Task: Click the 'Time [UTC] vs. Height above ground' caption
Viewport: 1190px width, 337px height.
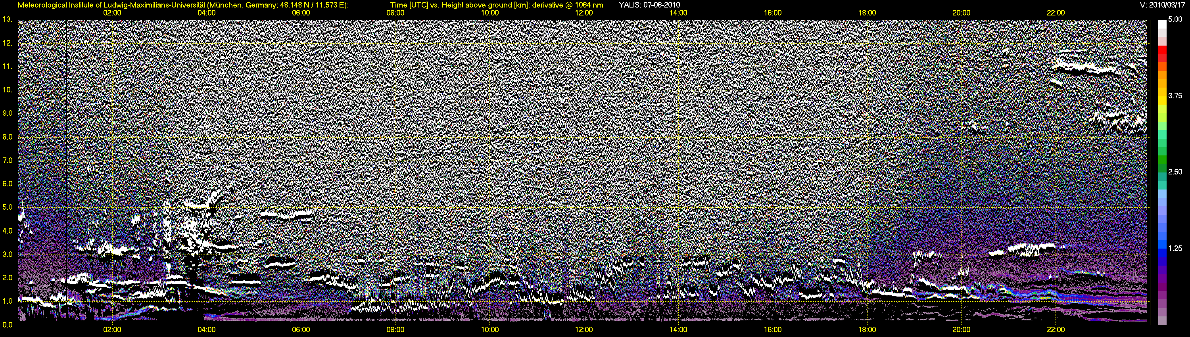Action: click(497, 5)
